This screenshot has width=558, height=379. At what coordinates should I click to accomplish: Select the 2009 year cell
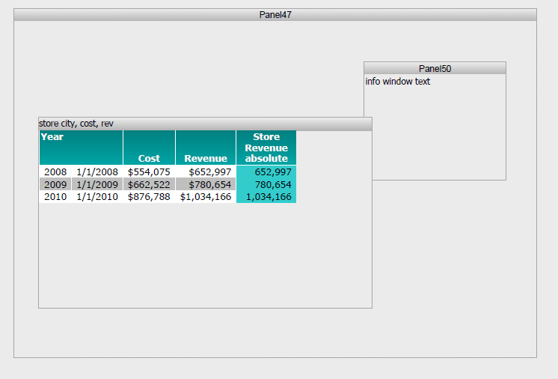click(55, 184)
